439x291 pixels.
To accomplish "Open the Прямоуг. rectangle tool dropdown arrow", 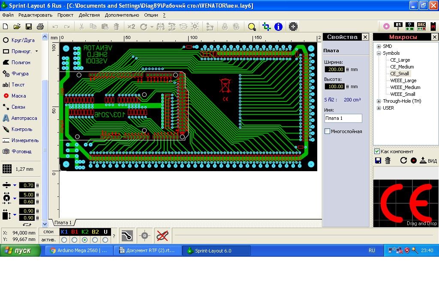I will point(37,51).
